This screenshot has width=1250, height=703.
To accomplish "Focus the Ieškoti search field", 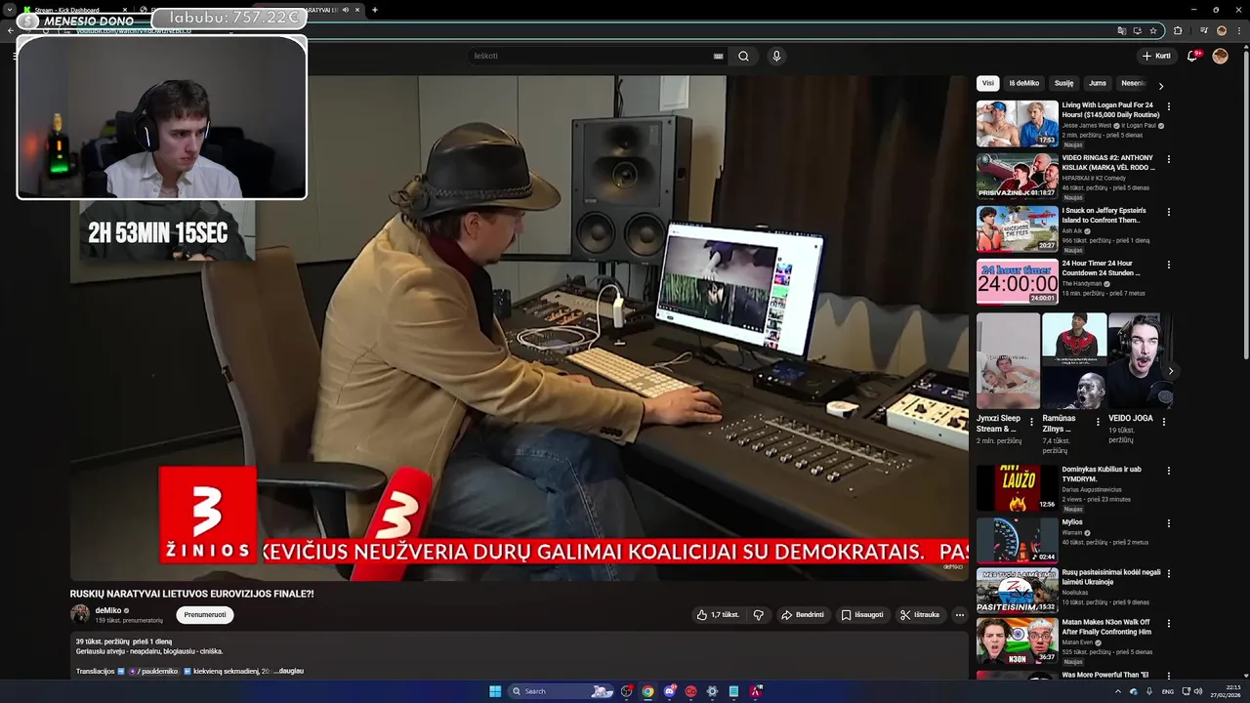I will point(591,56).
